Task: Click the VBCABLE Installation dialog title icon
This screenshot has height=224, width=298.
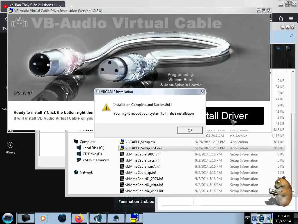Action: tap(97, 92)
